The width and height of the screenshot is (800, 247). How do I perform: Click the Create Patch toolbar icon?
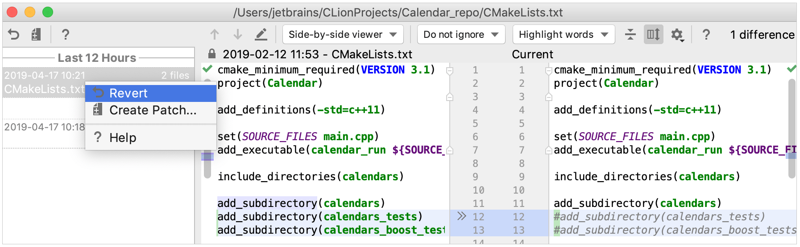coord(36,34)
